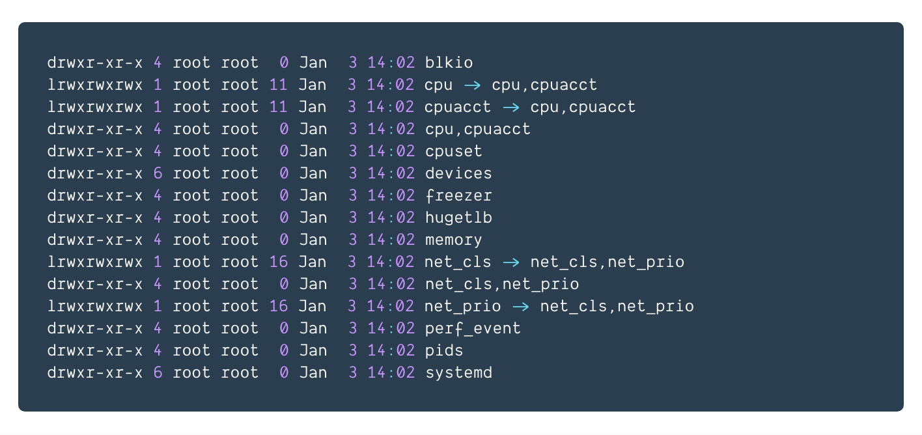Select the cpuset directory entry
Viewport: 922px width, 435px height.
(453, 152)
